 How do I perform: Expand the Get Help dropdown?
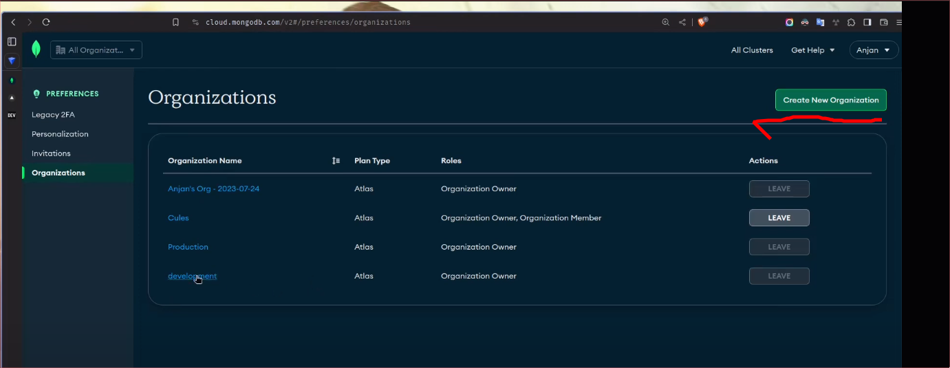[x=812, y=50]
